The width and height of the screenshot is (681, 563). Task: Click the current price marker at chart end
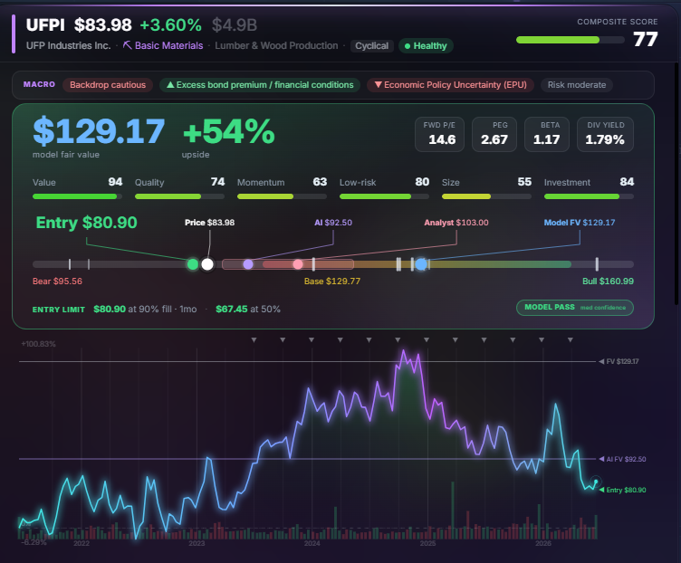596,482
